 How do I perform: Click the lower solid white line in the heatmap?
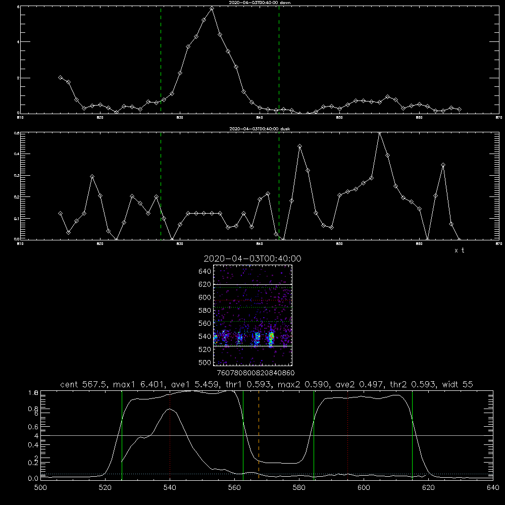(x=252, y=346)
